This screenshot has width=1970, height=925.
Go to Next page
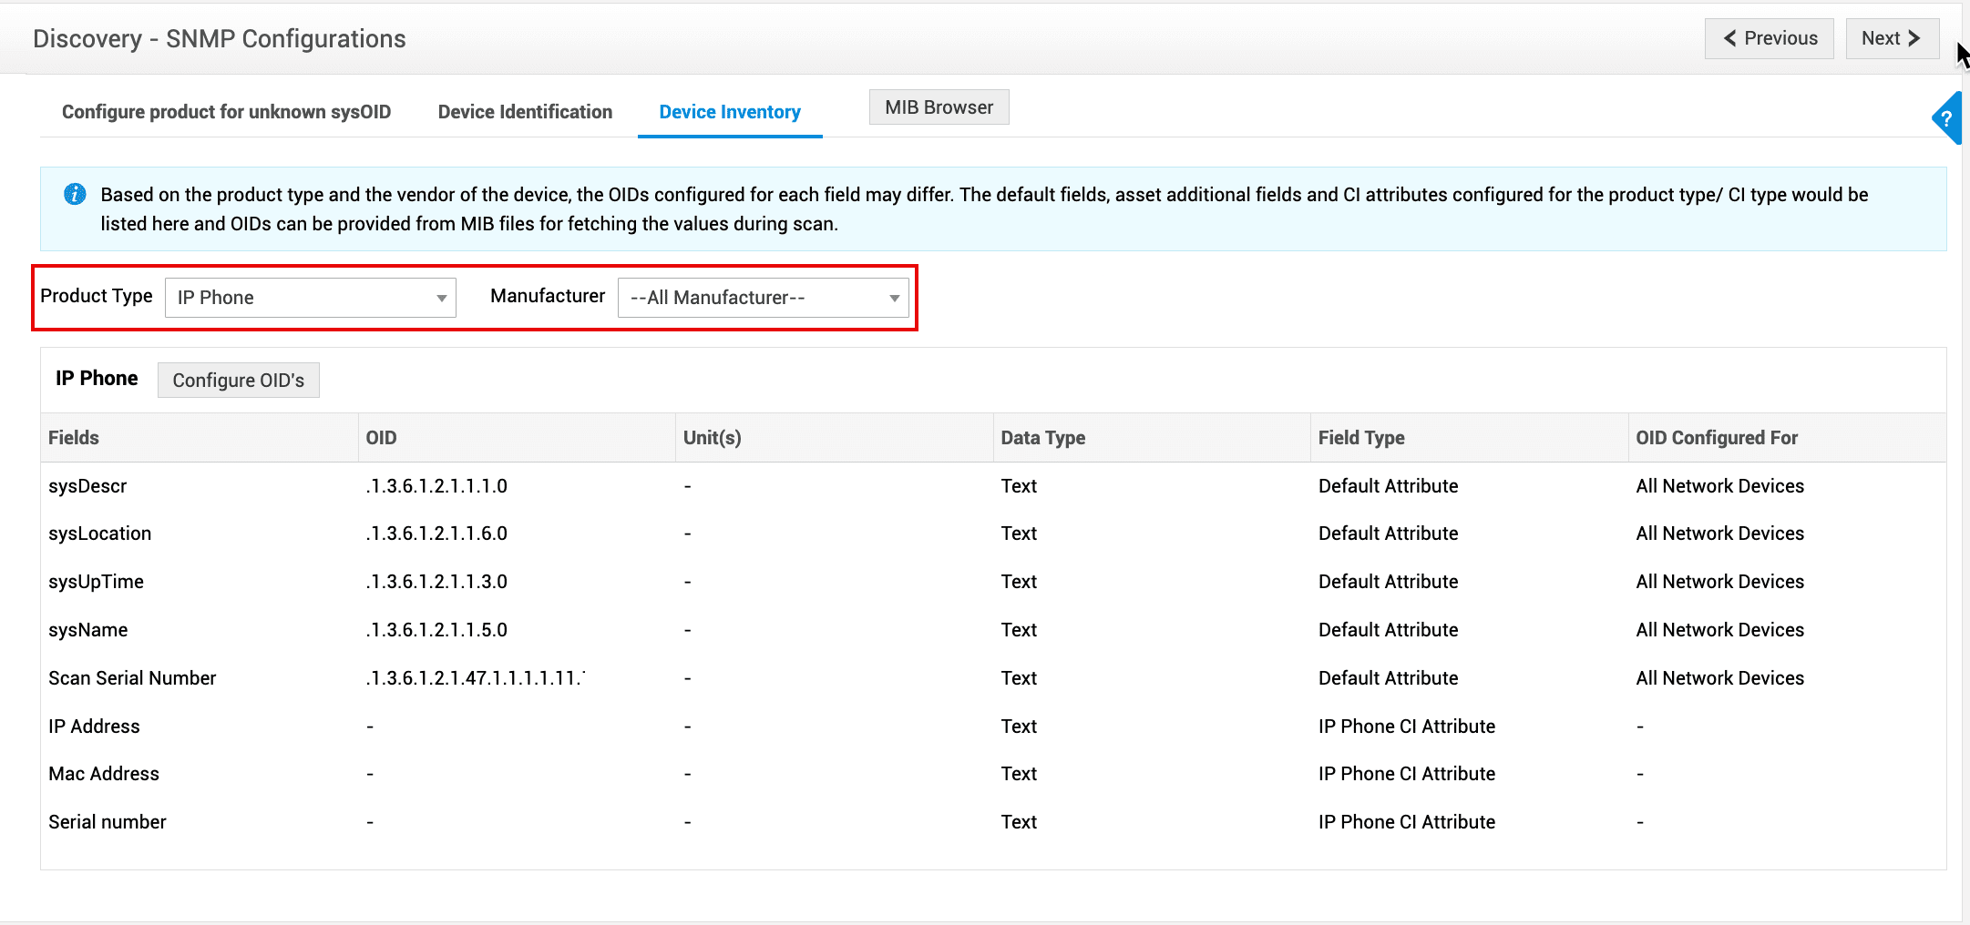click(x=1891, y=38)
